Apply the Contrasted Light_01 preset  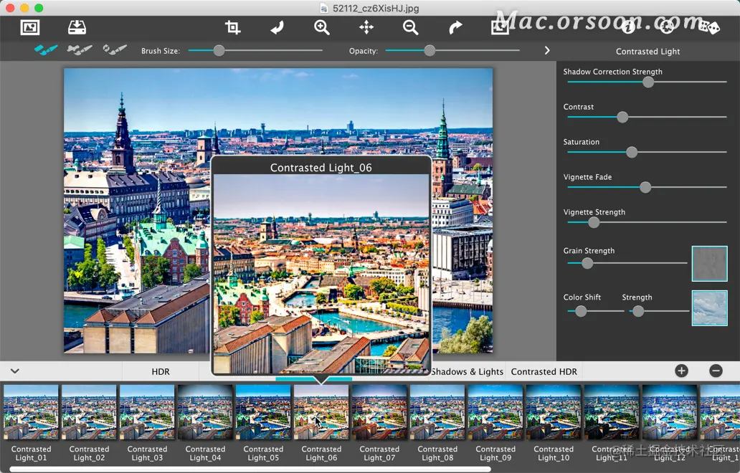[x=31, y=412]
